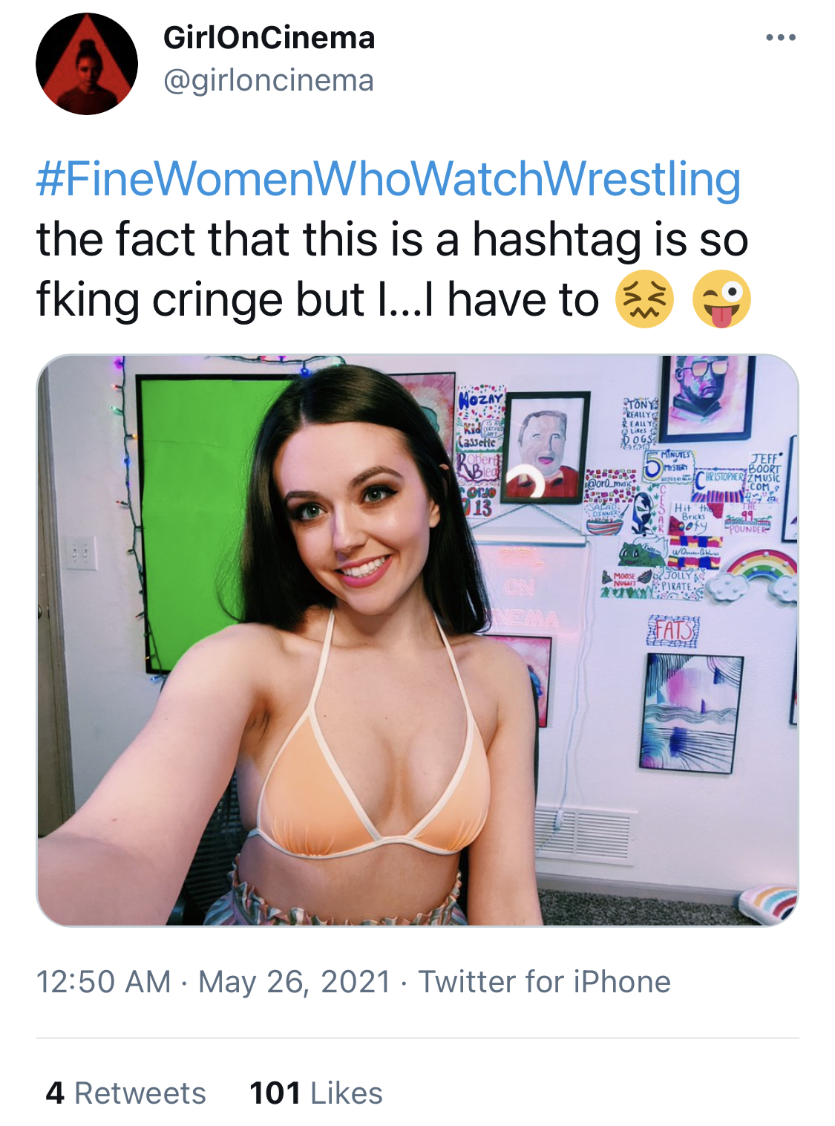Viewport: 835px width, 1126px height.
Task: Open the Twitter for iPhone source link
Action: (x=544, y=981)
